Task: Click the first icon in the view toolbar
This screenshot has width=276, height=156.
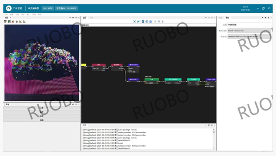Action: click(6, 21)
